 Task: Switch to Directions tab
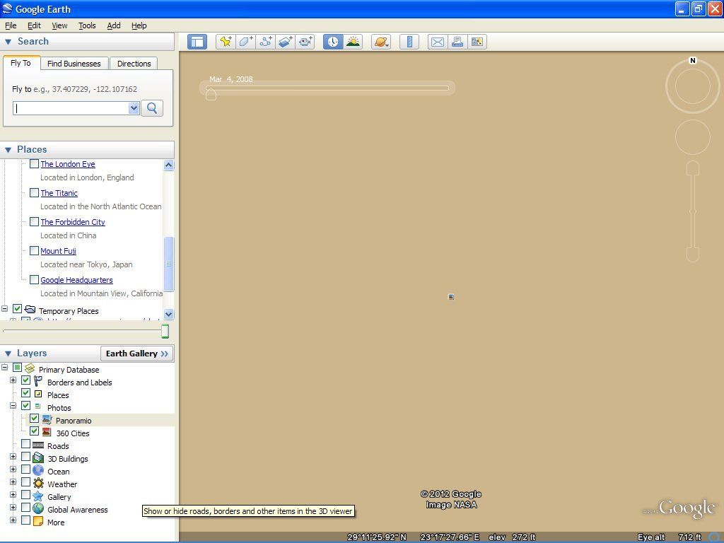point(134,63)
